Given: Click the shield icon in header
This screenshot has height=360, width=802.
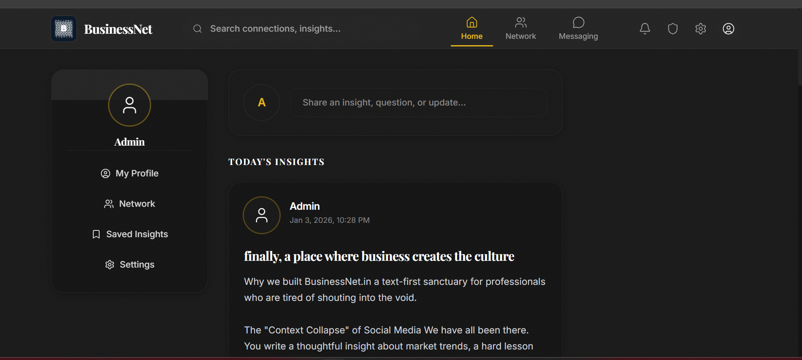Looking at the screenshot, I should pyautogui.click(x=673, y=29).
